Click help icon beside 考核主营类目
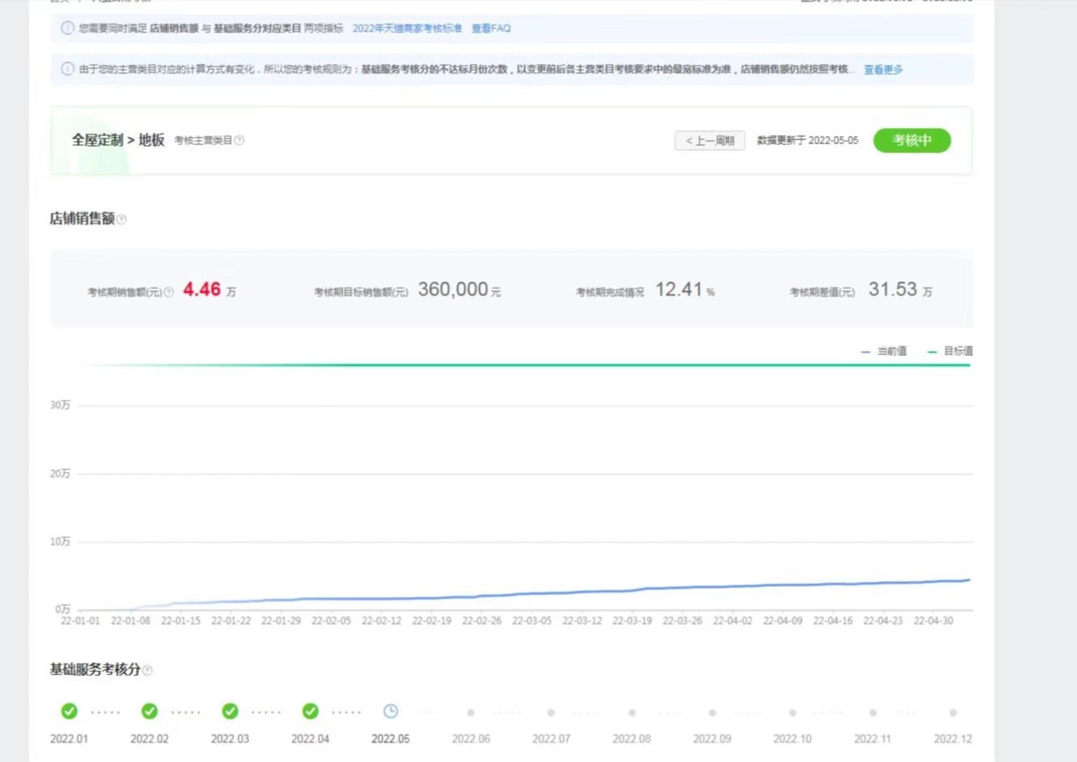The height and width of the screenshot is (762, 1077). pyautogui.click(x=239, y=140)
